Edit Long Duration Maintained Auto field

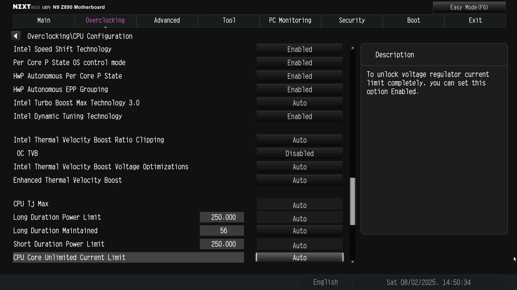pos(299,231)
